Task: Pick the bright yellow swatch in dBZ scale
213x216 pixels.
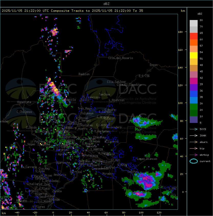Action: [194, 55]
